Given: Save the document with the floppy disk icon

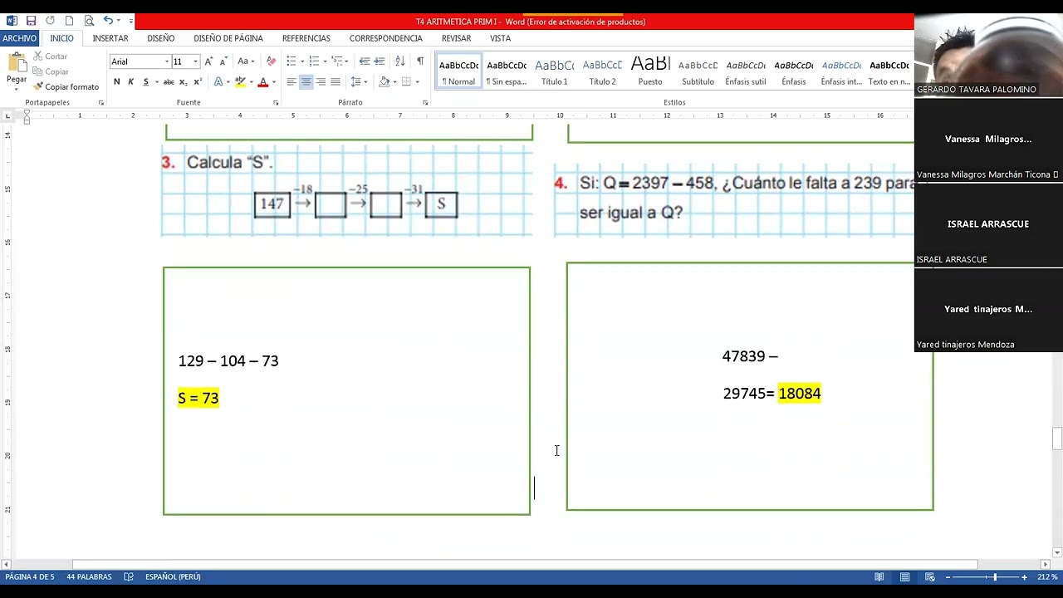Looking at the screenshot, I should (x=31, y=21).
